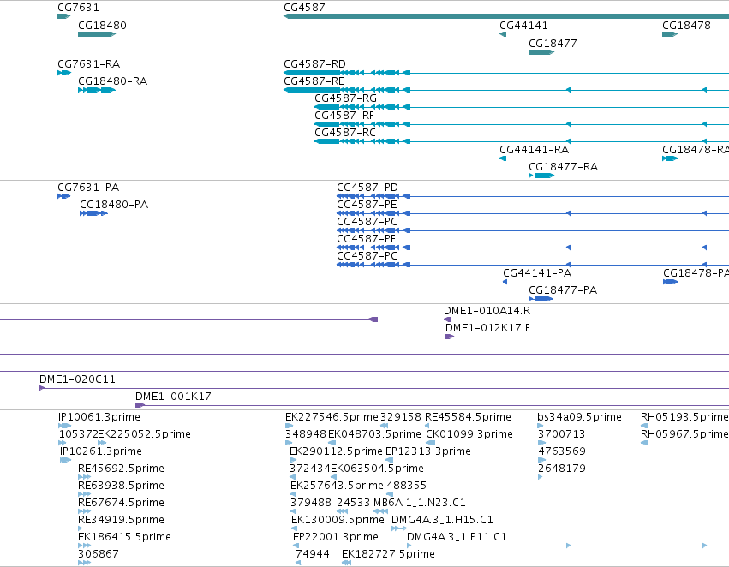Click transcript label CG4587-RD

point(314,64)
